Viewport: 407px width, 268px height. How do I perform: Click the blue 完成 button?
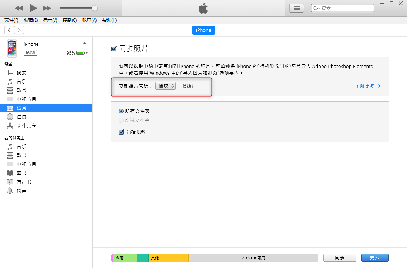[375, 258]
